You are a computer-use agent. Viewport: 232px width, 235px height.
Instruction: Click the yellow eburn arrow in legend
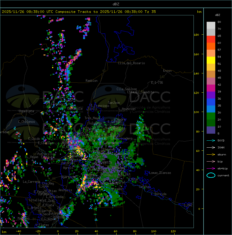(x=211, y=155)
